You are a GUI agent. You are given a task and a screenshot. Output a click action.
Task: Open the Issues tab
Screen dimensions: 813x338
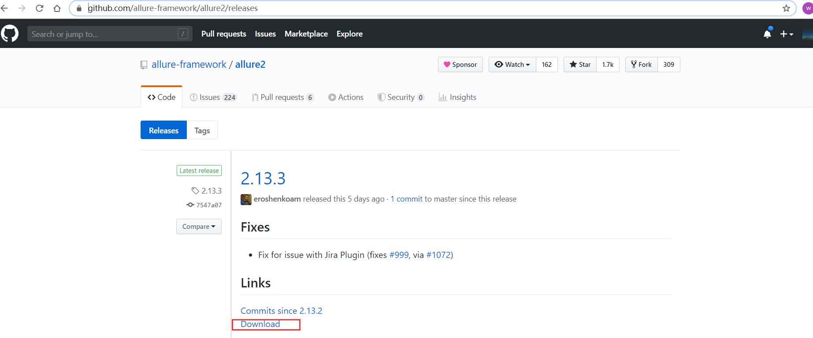213,97
